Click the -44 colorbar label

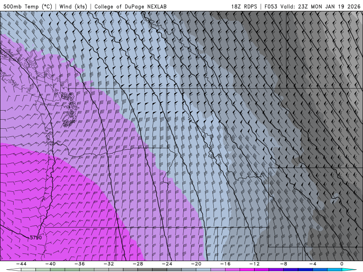pos(21,264)
